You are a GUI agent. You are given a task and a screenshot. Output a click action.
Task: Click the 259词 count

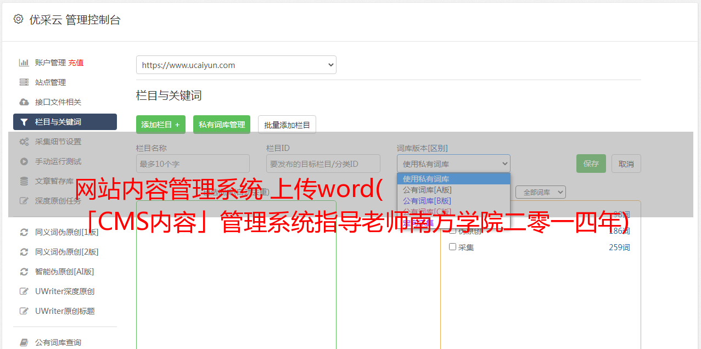click(x=619, y=247)
